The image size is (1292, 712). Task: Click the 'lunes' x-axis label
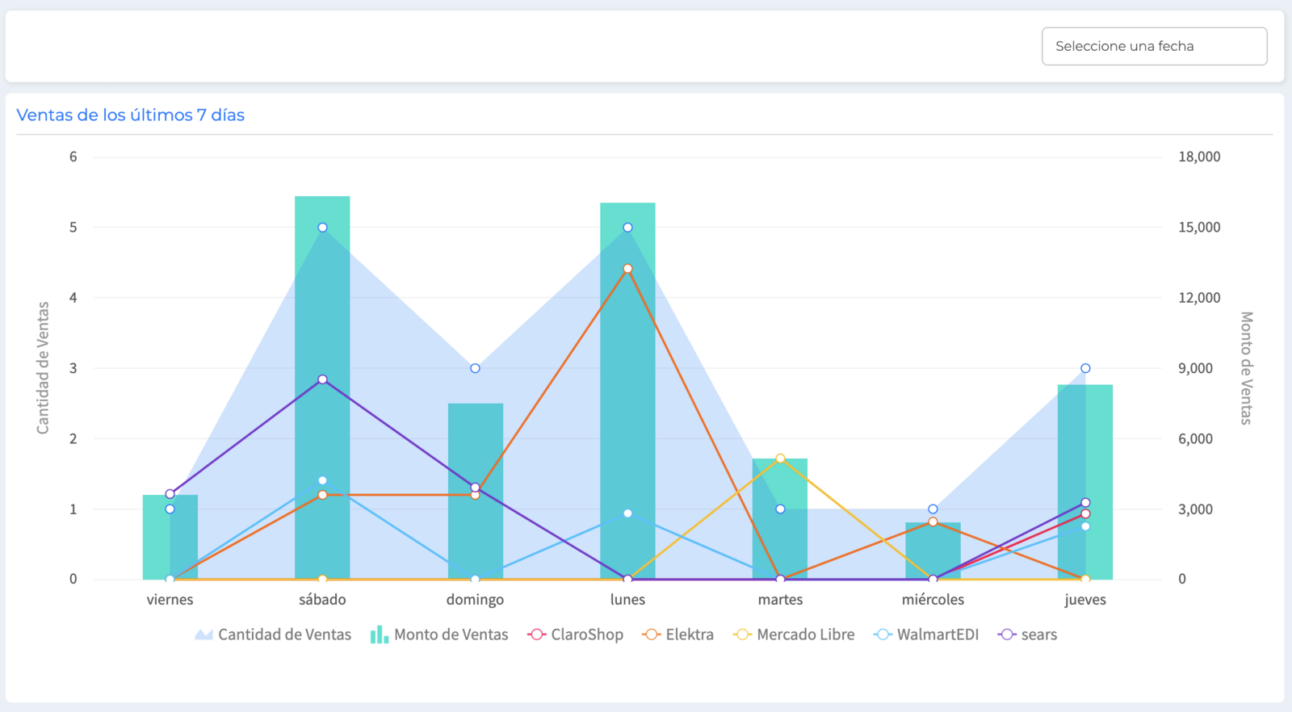(x=627, y=600)
